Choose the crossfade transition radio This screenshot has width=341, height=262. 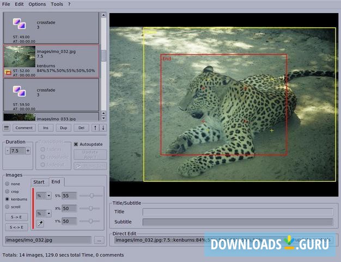(43, 157)
